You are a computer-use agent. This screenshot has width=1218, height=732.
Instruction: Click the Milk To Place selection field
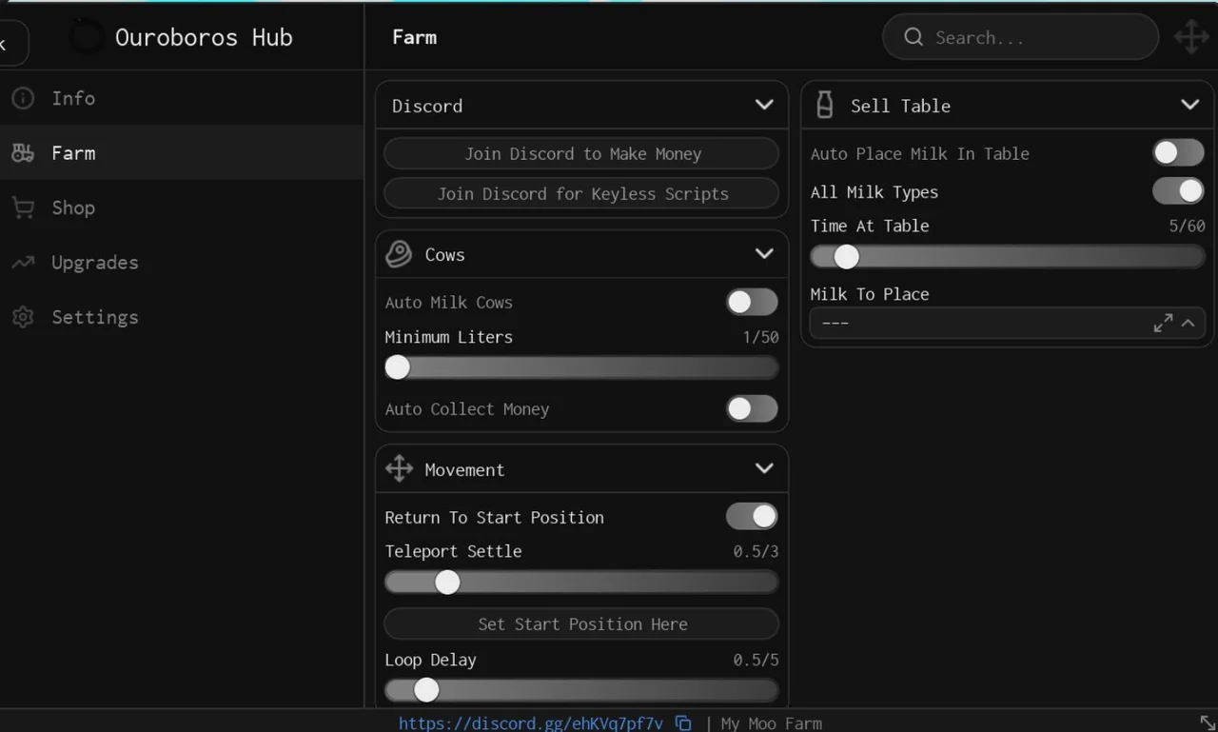1008,324
